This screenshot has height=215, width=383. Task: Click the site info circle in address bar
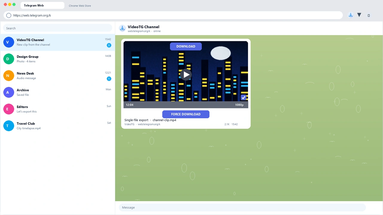click(9, 15)
